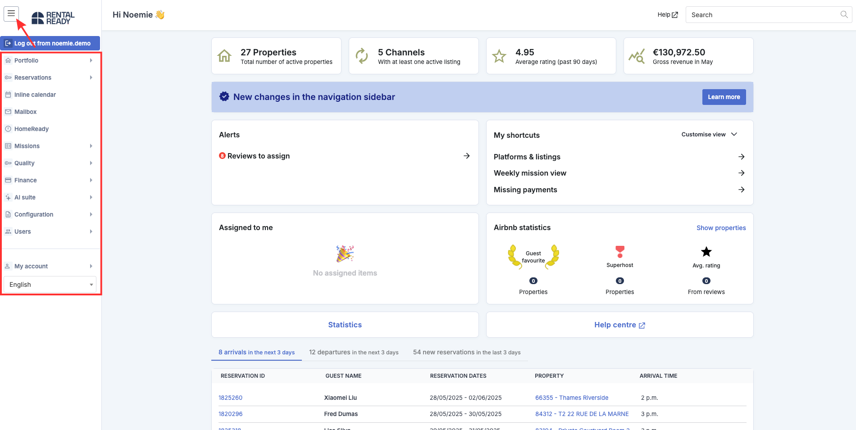Expand the Finance menu arrow
Image resolution: width=856 pixels, height=430 pixels.
tap(91, 180)
